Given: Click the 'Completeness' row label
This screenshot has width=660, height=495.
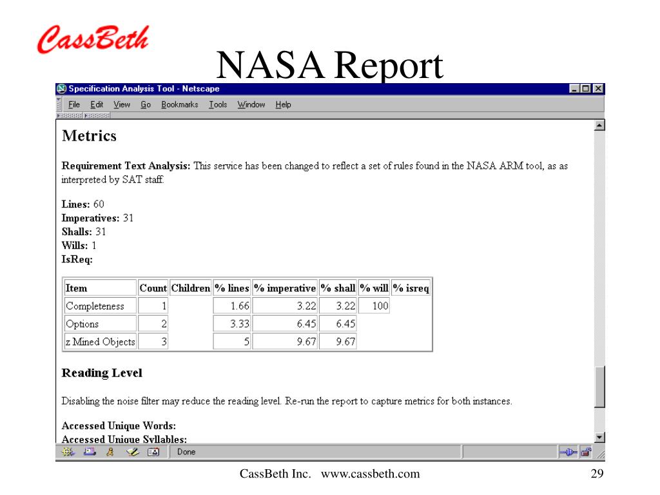Looking at the screenshot, I should pyautogui.click(x=95, y=306).
